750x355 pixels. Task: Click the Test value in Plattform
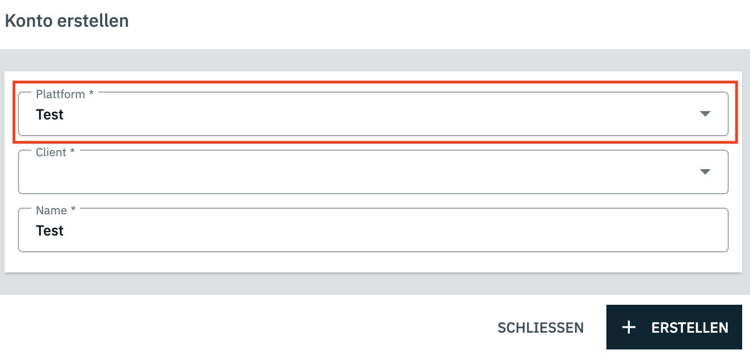click(50, 114)
